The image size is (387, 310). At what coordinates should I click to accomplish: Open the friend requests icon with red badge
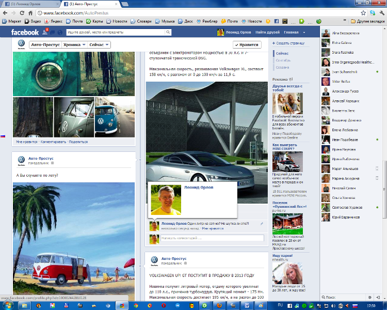[x=45, y=32]
